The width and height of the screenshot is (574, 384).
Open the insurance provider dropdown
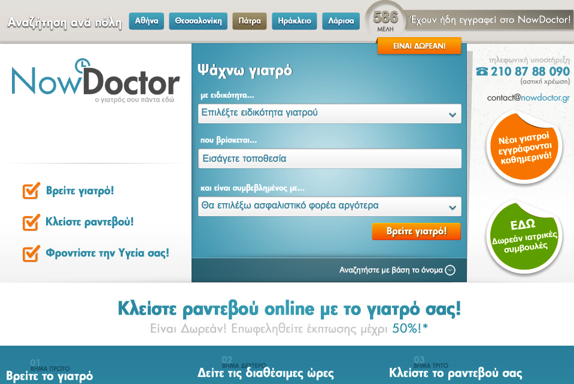pyautogui.click(x=329, y=207)
